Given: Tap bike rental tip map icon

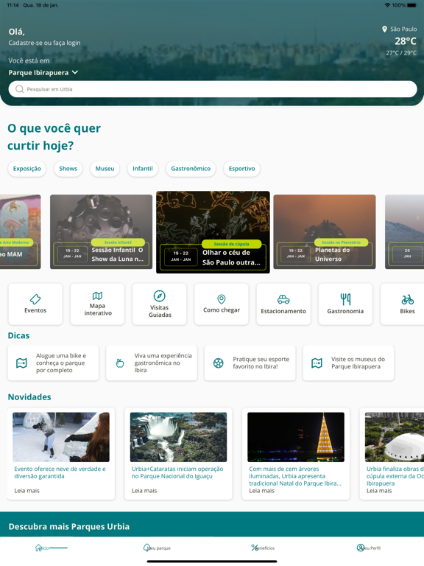Looking at the screenshot, I should pos(21,363).
